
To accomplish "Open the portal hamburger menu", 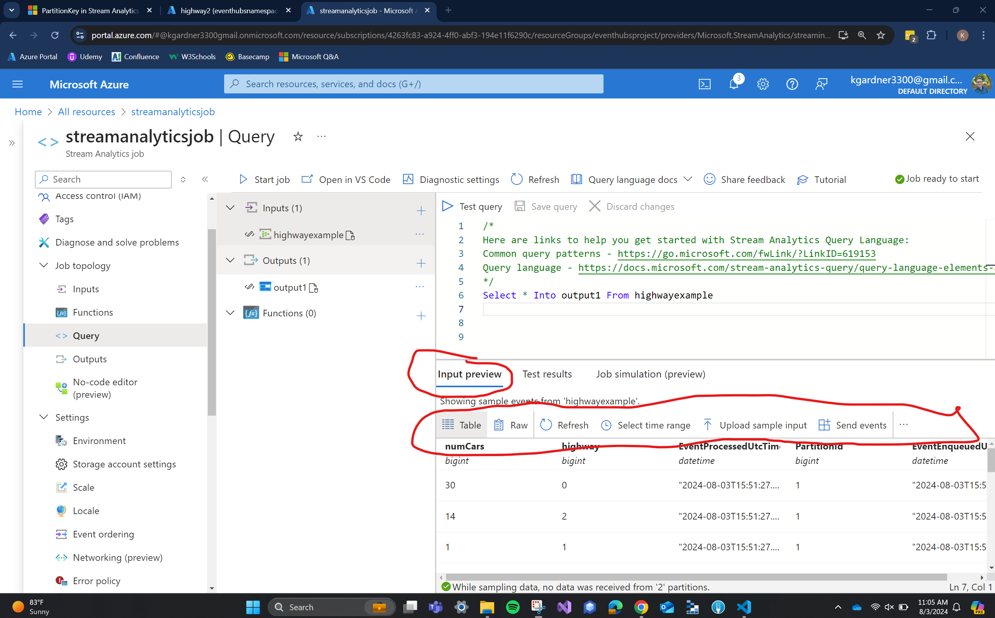I will (x=18, y=84).
